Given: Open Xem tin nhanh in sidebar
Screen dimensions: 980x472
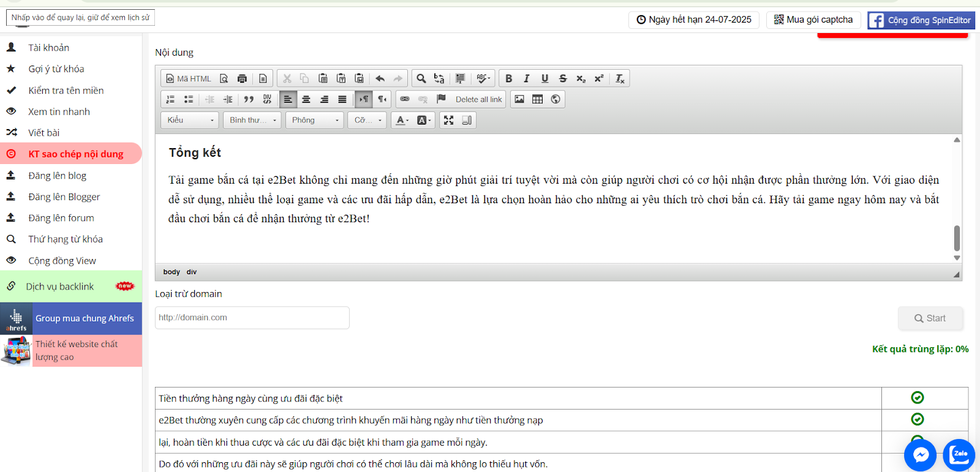Looking at the screenshot, I should coord(59,111).
